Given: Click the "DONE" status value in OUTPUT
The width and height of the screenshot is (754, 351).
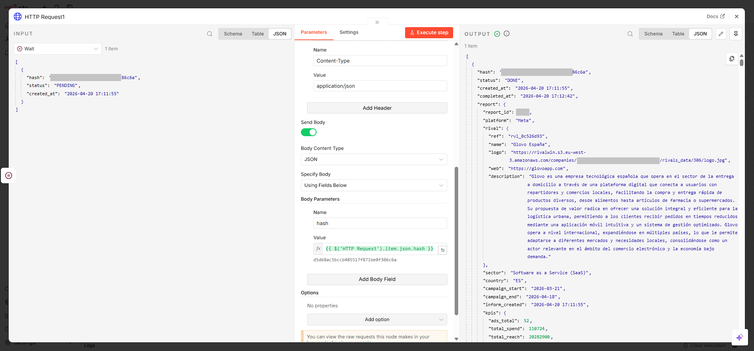Looking at the screenshot, I should click(513, 80).
